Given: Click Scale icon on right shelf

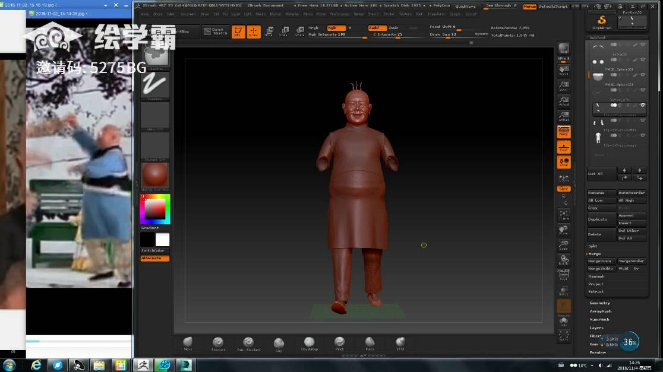Looking at the screenshot, I should click(x=564, y=245).
